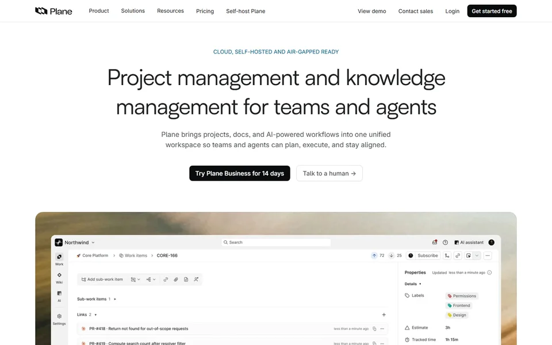Collapse the Details section in Properties
Screen dimensions: 552x345
(x=420, y=283)
